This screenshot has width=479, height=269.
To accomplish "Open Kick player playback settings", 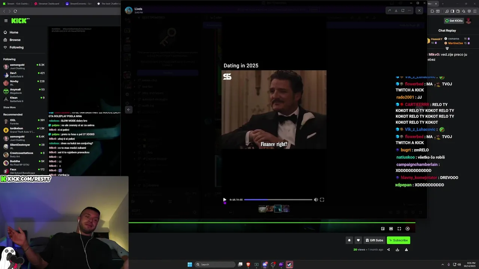I will point(408,229).
